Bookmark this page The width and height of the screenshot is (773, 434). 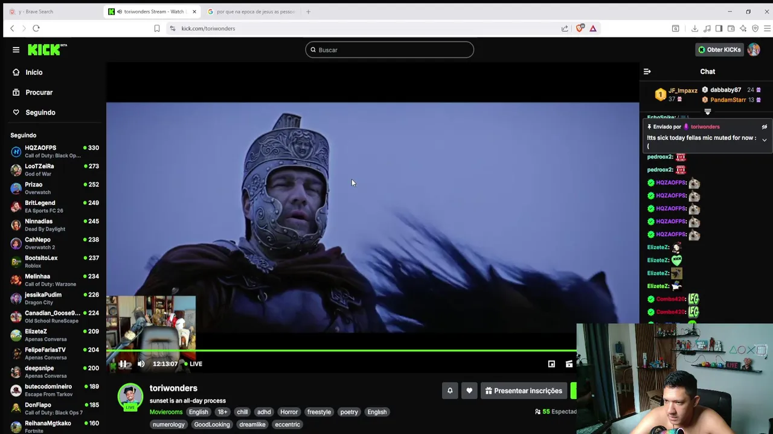[156, 28]
